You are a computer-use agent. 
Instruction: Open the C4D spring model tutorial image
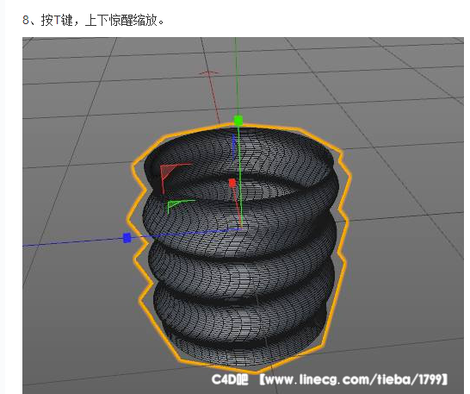tap(243, 216)
